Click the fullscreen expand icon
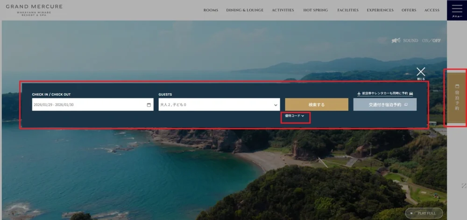The width and height of the screenshot is (467, 220). [x=463, y=186]
